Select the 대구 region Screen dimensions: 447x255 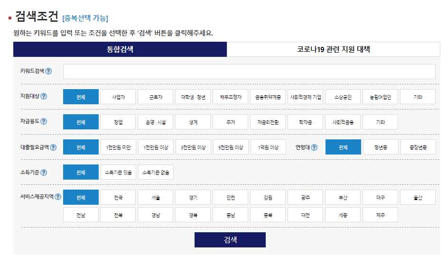(x=380, y=197)
